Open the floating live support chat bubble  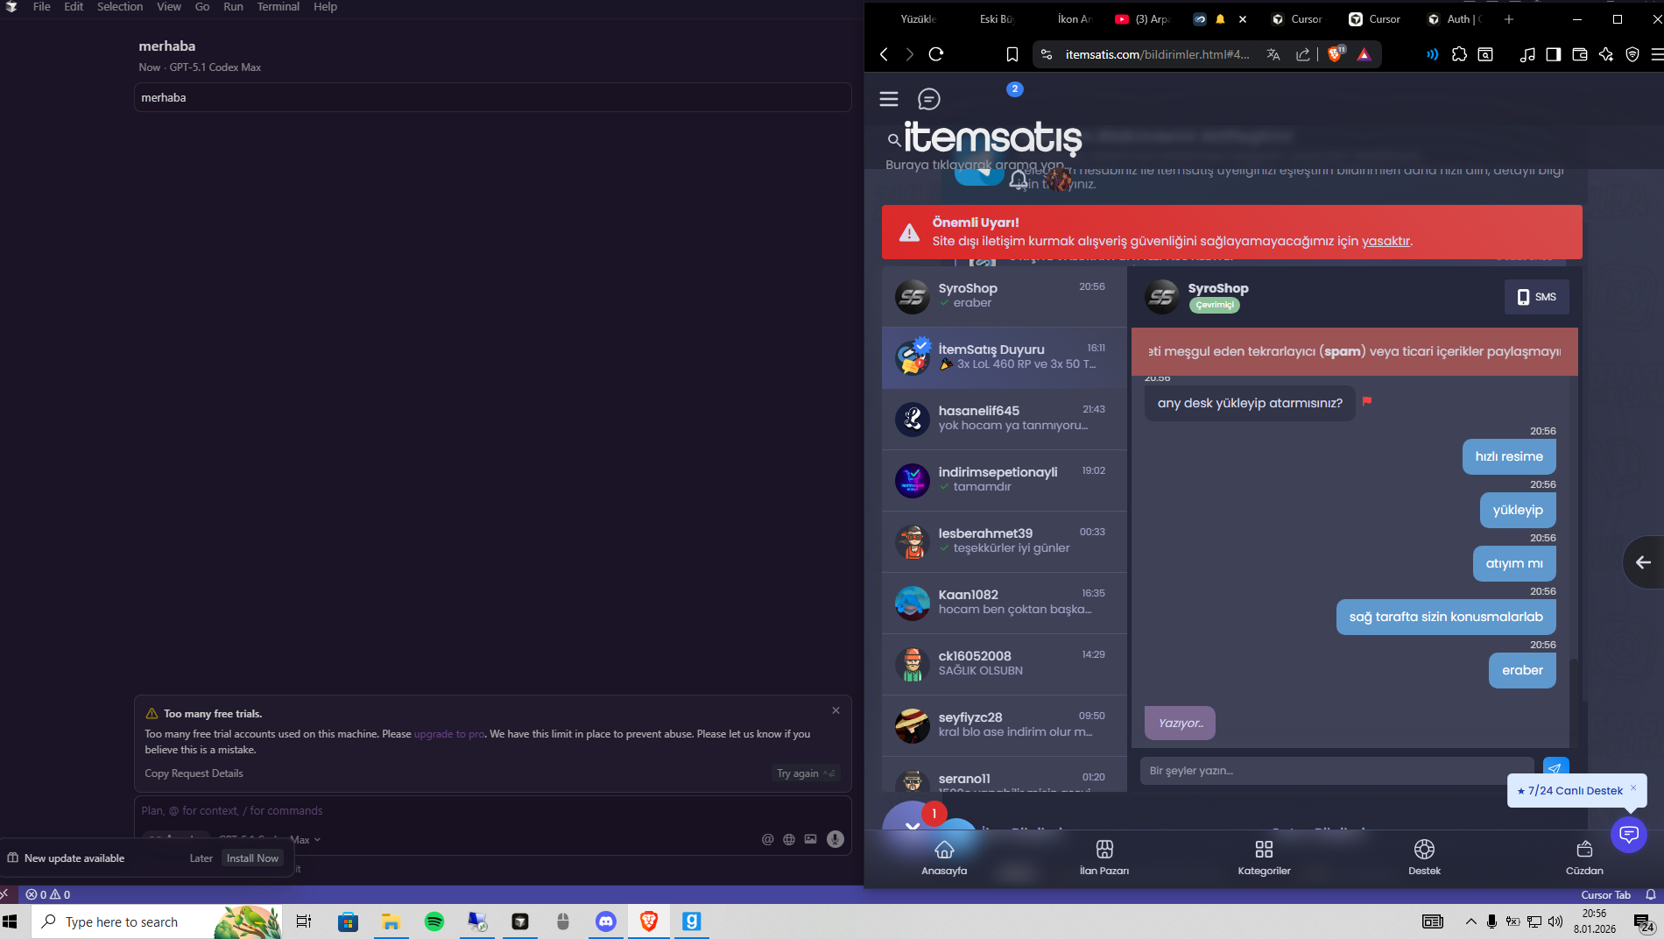click(1629, 833)
